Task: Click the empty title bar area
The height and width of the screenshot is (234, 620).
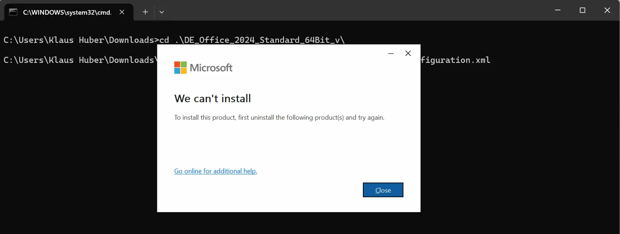Action: (359, 11)
